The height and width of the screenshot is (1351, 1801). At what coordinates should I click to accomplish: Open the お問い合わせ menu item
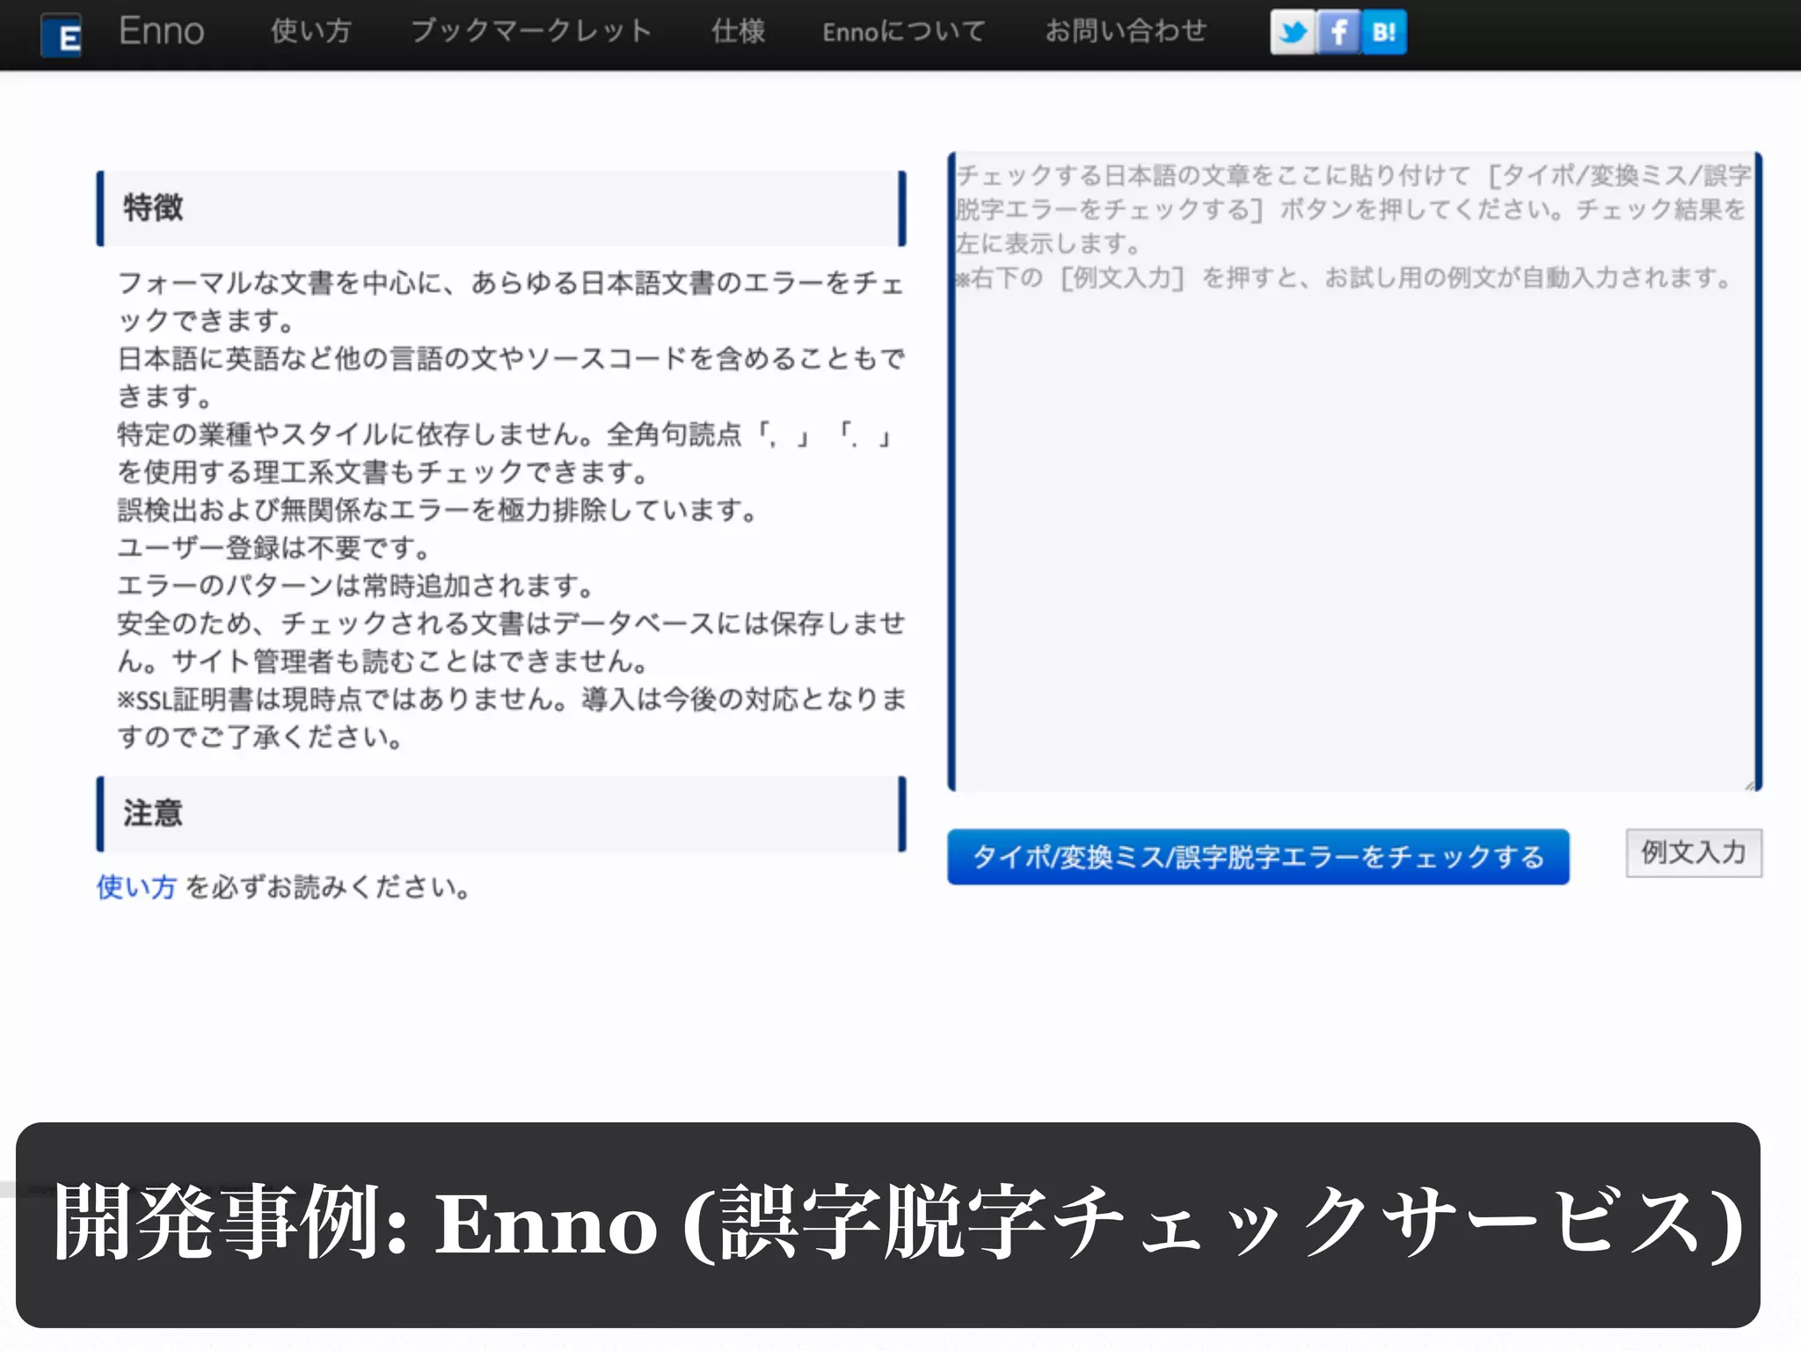1126,32
